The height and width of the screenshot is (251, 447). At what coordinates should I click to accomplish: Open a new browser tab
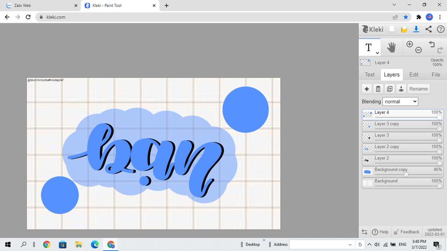[x=166, y=5]
